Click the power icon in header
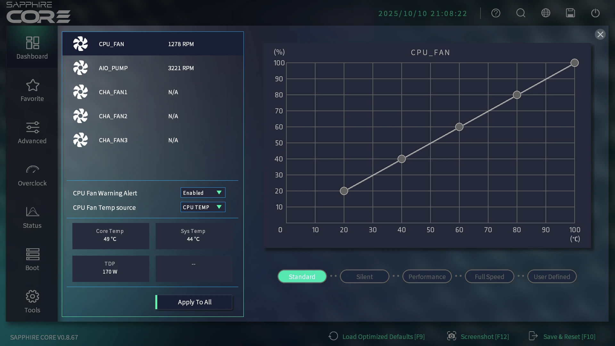This screenshot has height=346, width=615. pyautogui.click(x=595, y=13)
